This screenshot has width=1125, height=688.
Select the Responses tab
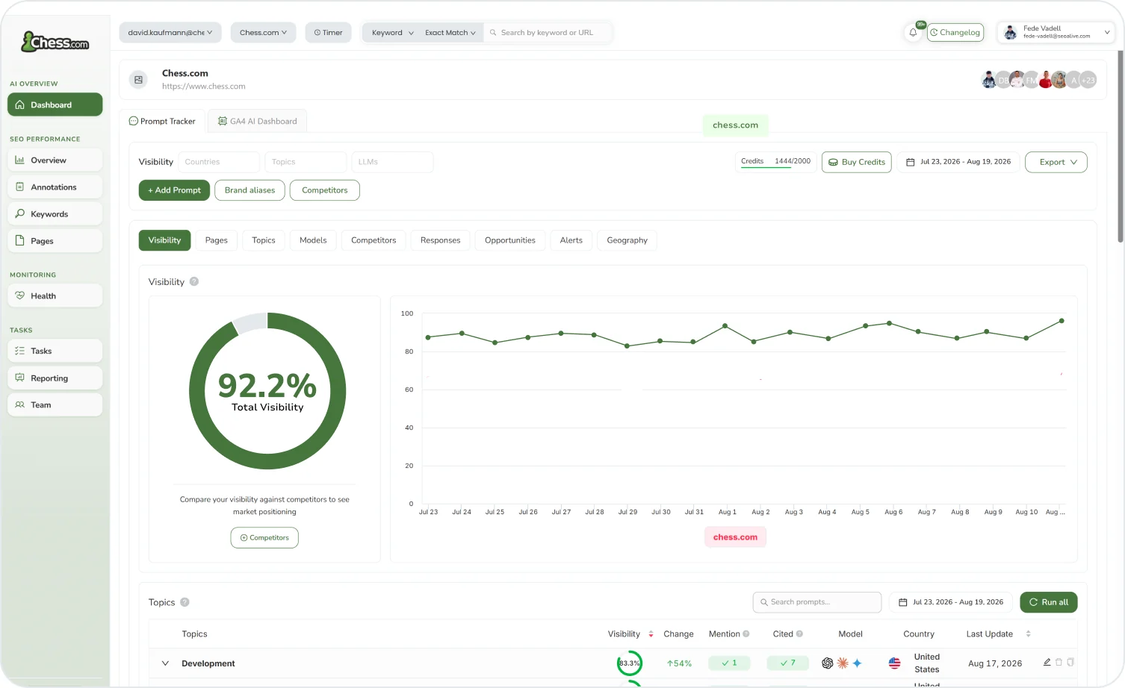[440, 240]
